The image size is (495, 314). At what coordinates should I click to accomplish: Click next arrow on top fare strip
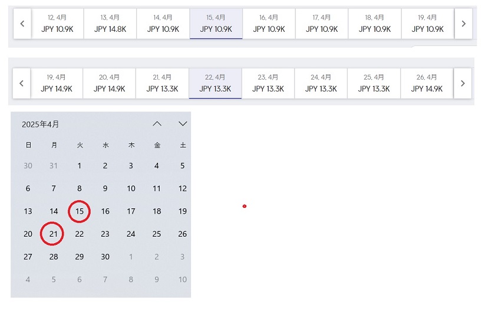pyautogui.click(x=463, y=24)
